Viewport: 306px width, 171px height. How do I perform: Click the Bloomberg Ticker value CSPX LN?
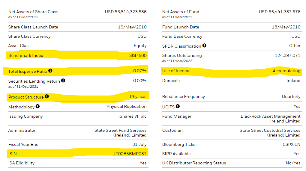(291, 144)
